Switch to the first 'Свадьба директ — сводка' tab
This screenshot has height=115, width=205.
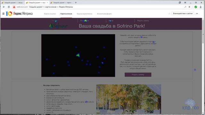pyautogui.click(x=13, y=3)
